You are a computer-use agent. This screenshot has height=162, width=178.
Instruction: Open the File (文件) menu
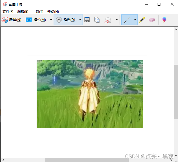coord(8,11)
